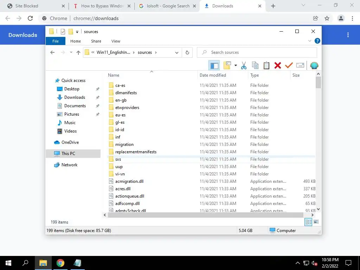Screen dimensions: 360x270
Task: Expand the chevron after sources breadcrumb
Action: coord(156,52)
